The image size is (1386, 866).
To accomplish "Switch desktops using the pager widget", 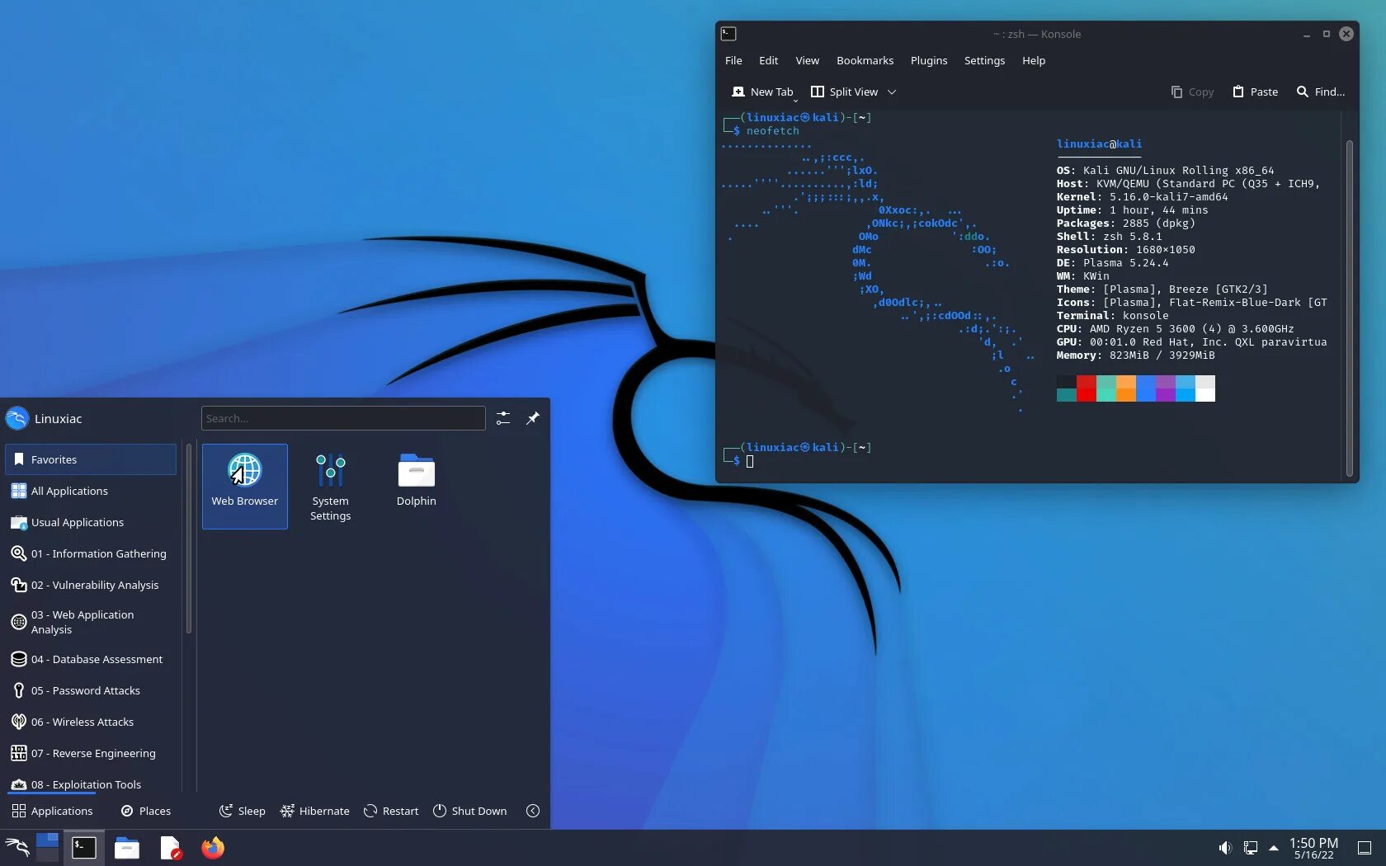I will pos(47,847).
